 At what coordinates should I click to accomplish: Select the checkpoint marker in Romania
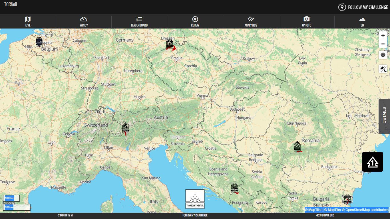point(297,146)
